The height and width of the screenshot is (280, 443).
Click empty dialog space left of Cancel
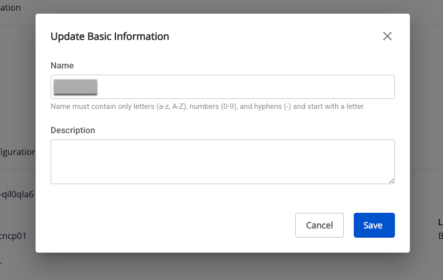pos(168,225)
